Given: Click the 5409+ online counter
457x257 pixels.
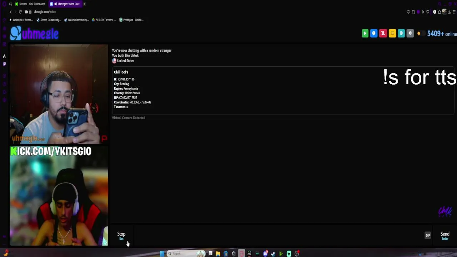Looking at the screenshot, I should (442, 34).
